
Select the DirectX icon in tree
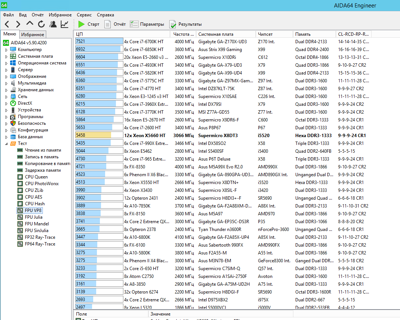[x=13, y=103]
